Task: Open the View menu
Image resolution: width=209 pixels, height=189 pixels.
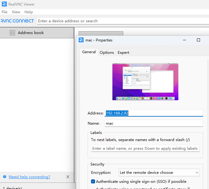Action: 16,12
